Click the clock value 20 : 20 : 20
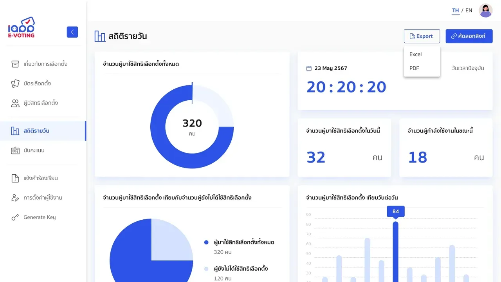The image size is (501, 282). tap(346, 87)
